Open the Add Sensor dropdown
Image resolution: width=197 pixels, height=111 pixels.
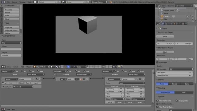coord(36,74)
